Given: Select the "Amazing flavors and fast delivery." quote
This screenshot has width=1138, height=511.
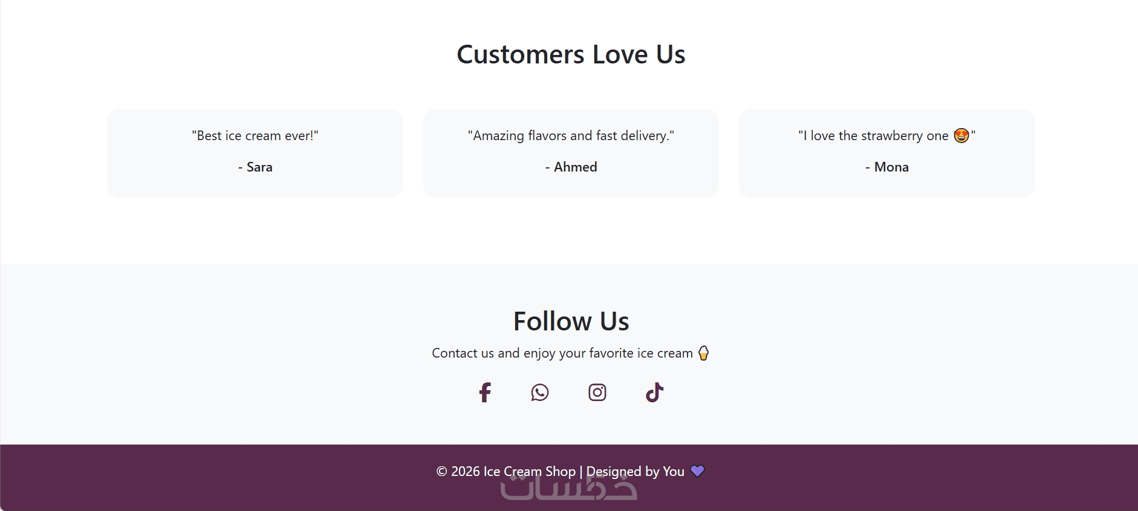Looking at the screenshot, I should (x=571, y=136).
